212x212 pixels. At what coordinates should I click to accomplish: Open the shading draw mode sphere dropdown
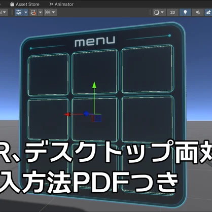(x=159, y=12)
